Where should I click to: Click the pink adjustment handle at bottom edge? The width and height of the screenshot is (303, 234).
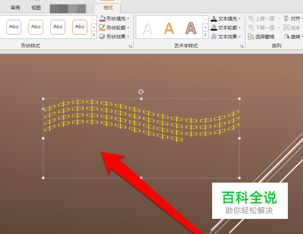(141, 178)
